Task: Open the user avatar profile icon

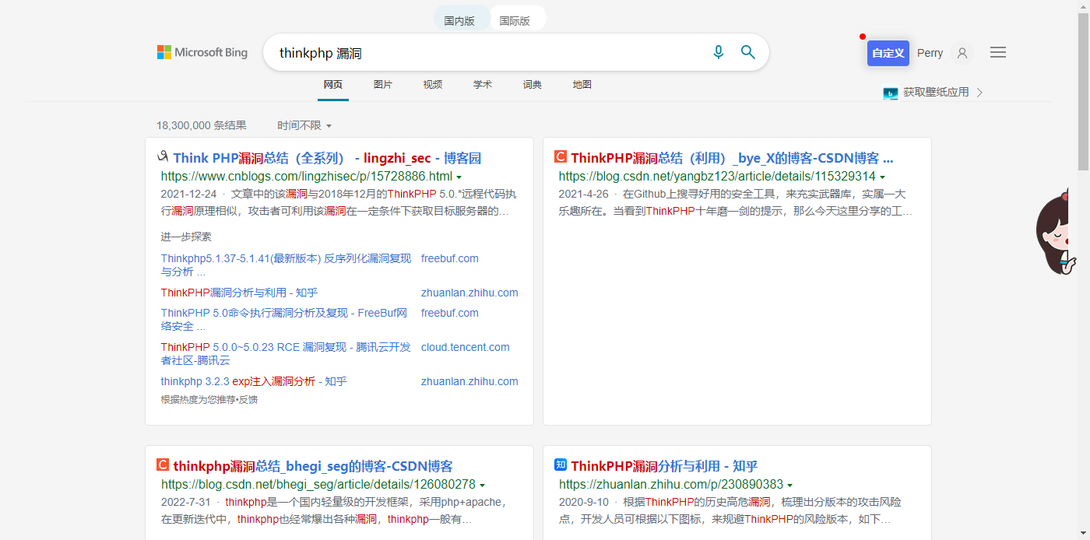Action: 962,53
